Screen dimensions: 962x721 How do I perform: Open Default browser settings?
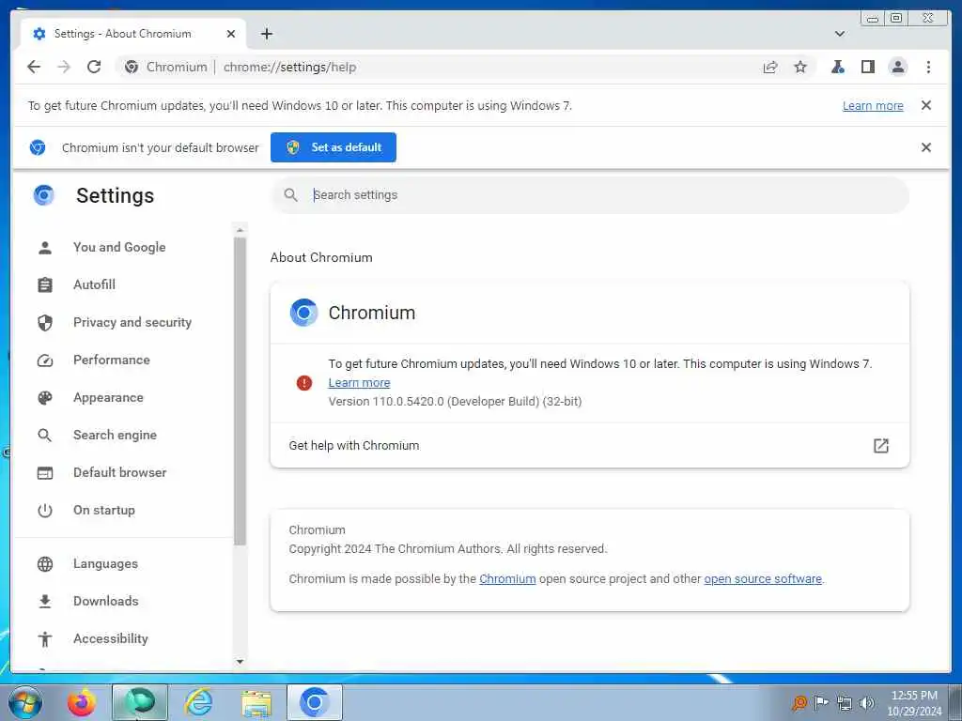point(119,473)
